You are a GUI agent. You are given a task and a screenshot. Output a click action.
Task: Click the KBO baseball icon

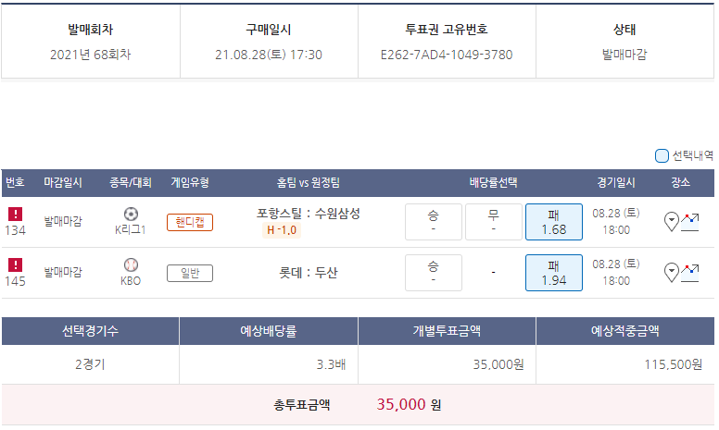pos(131,264)
